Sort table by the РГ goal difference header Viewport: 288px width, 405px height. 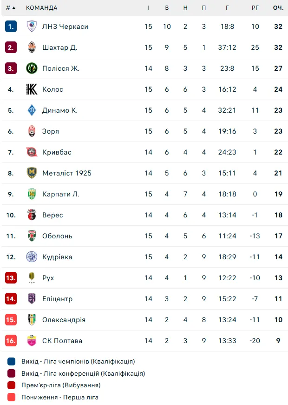tap(255, 8)
